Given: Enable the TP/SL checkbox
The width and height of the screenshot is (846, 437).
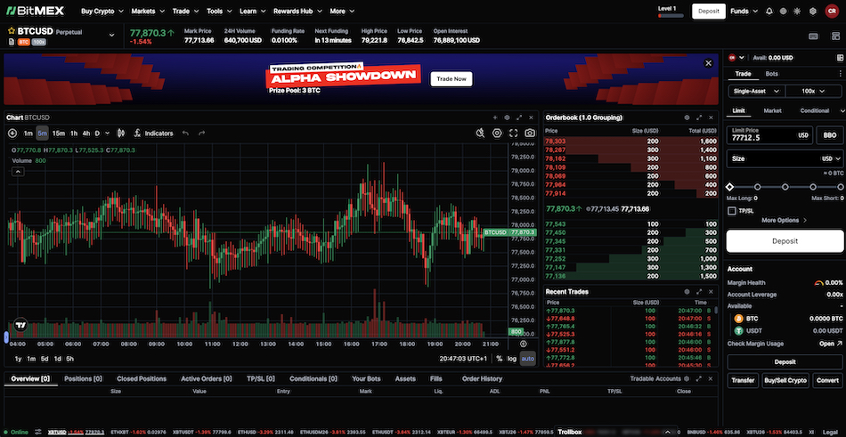Looking at the screenshot, I should point(732,211).
